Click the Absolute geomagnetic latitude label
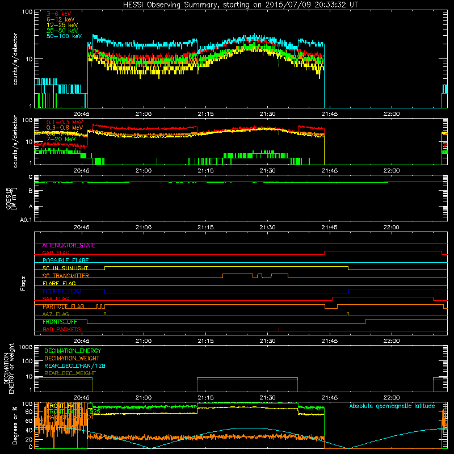Viewport: 454px width, 454px height. point(392,406)
